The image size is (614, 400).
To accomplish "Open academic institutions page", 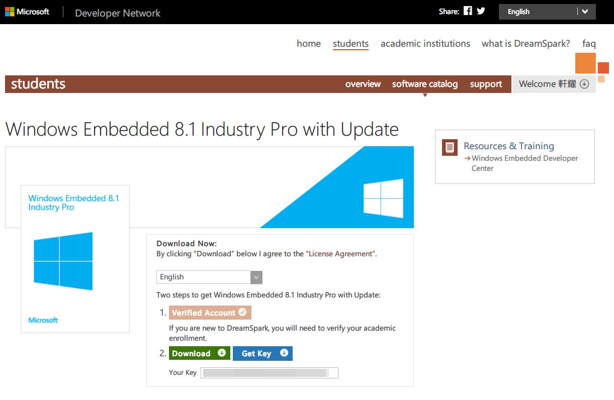I will [x=425, y=44].
